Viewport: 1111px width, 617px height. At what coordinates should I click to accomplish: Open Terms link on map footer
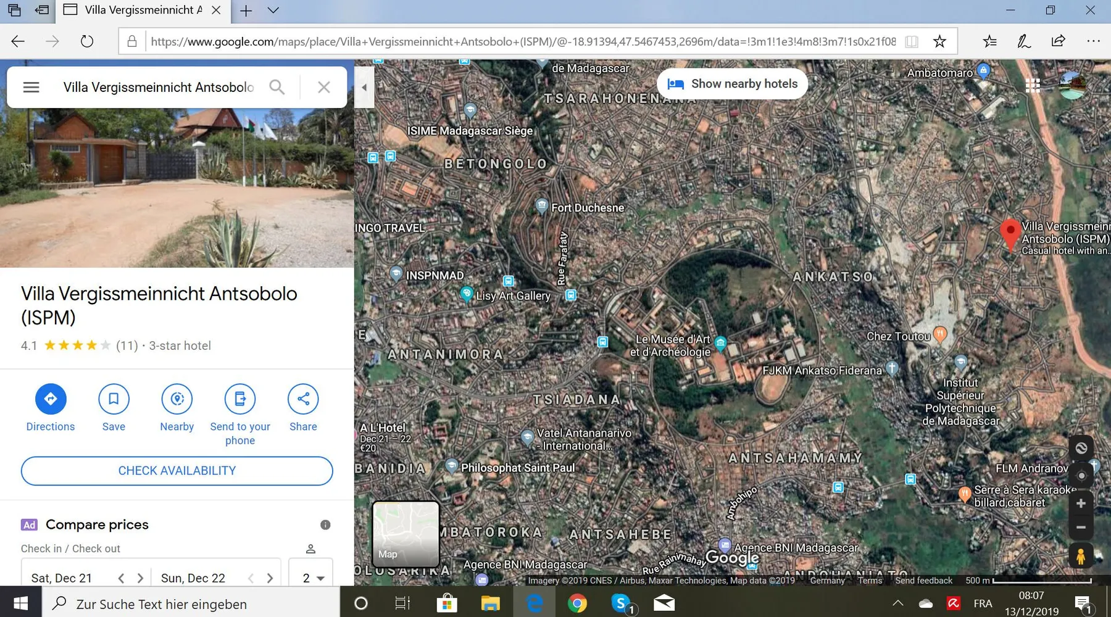870,581
